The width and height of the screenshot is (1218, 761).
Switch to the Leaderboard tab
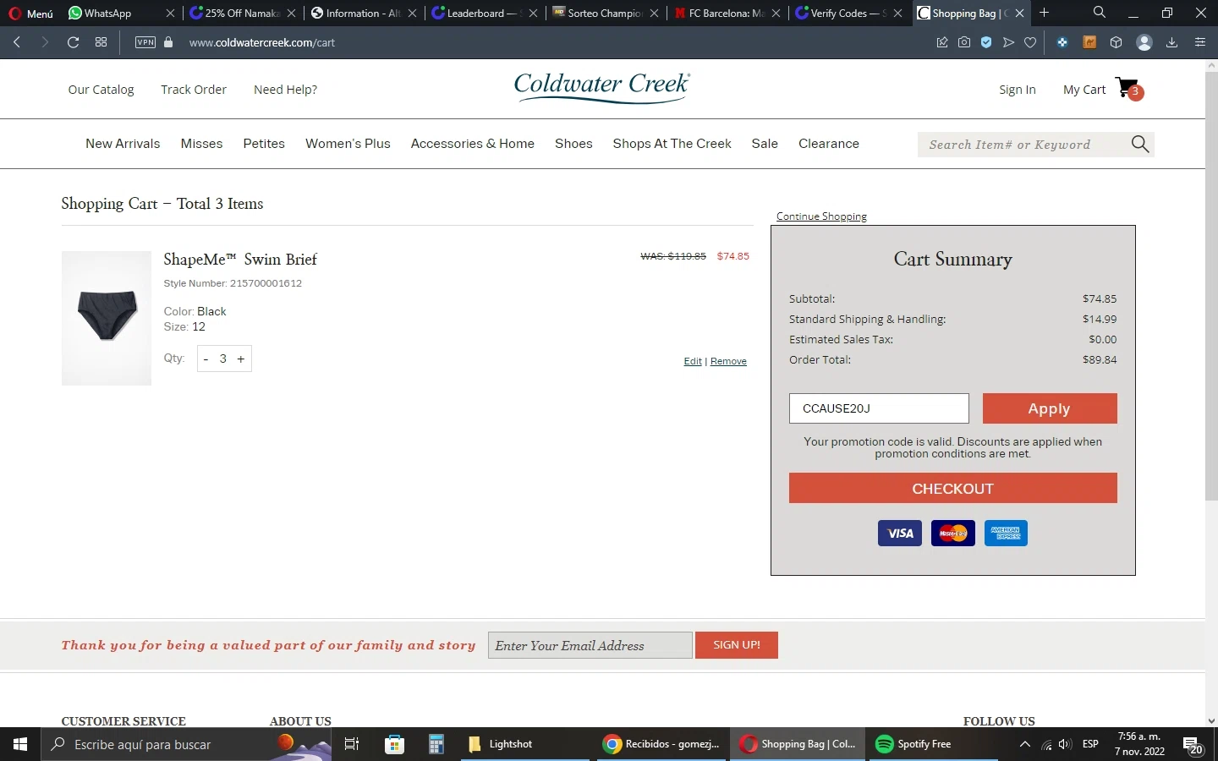(x=484, y=13)
